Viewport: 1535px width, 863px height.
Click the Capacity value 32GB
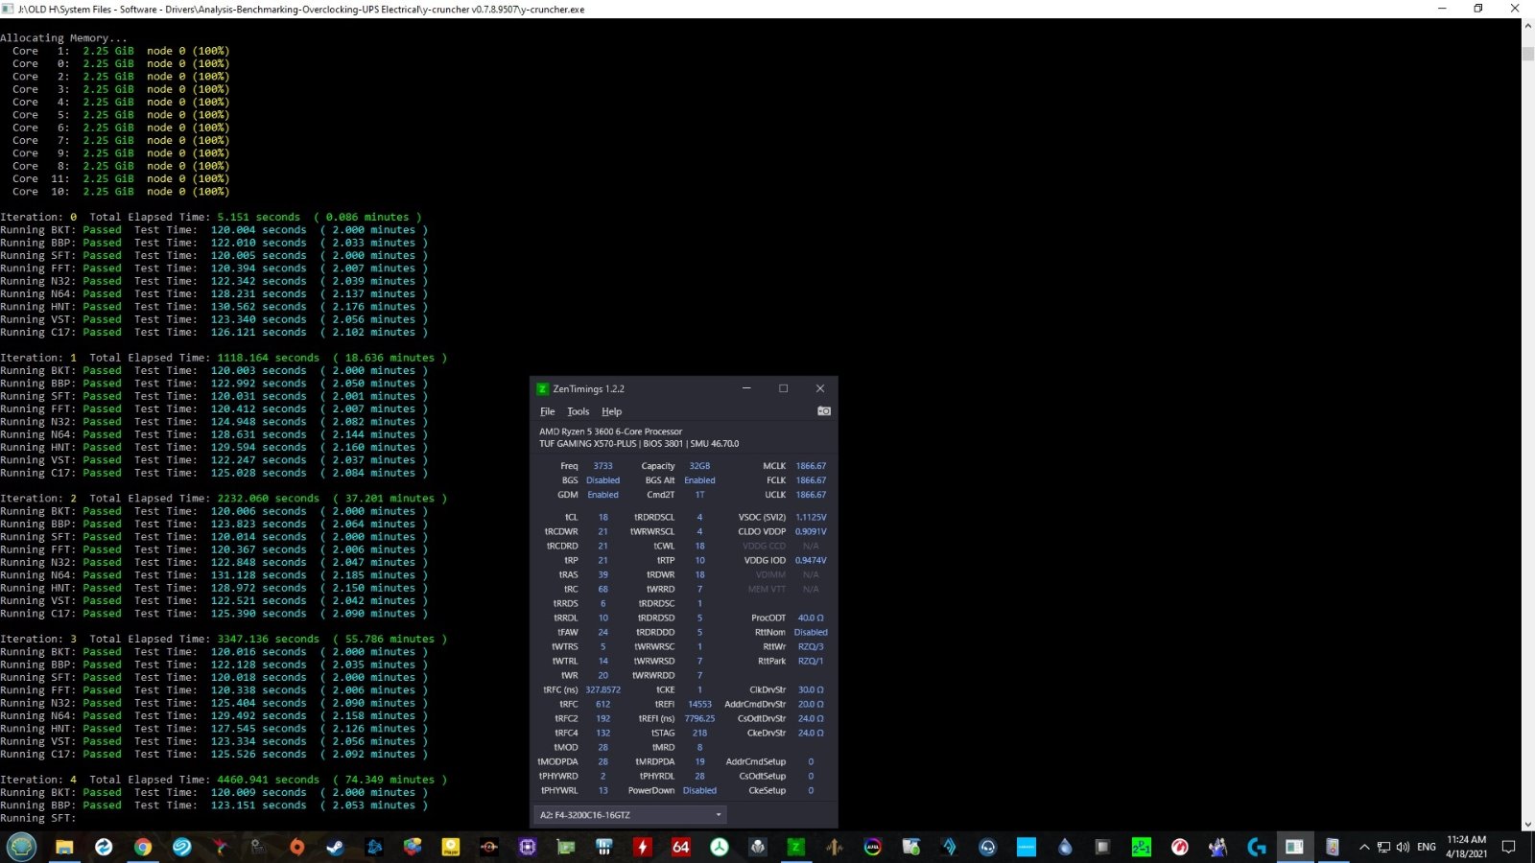click(699, 466)
